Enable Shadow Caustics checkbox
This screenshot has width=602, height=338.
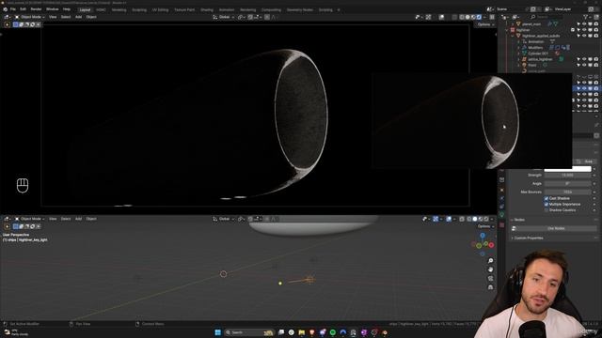[547, 210]
